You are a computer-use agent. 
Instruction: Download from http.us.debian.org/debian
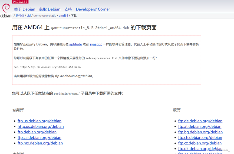tap(41, 127)
